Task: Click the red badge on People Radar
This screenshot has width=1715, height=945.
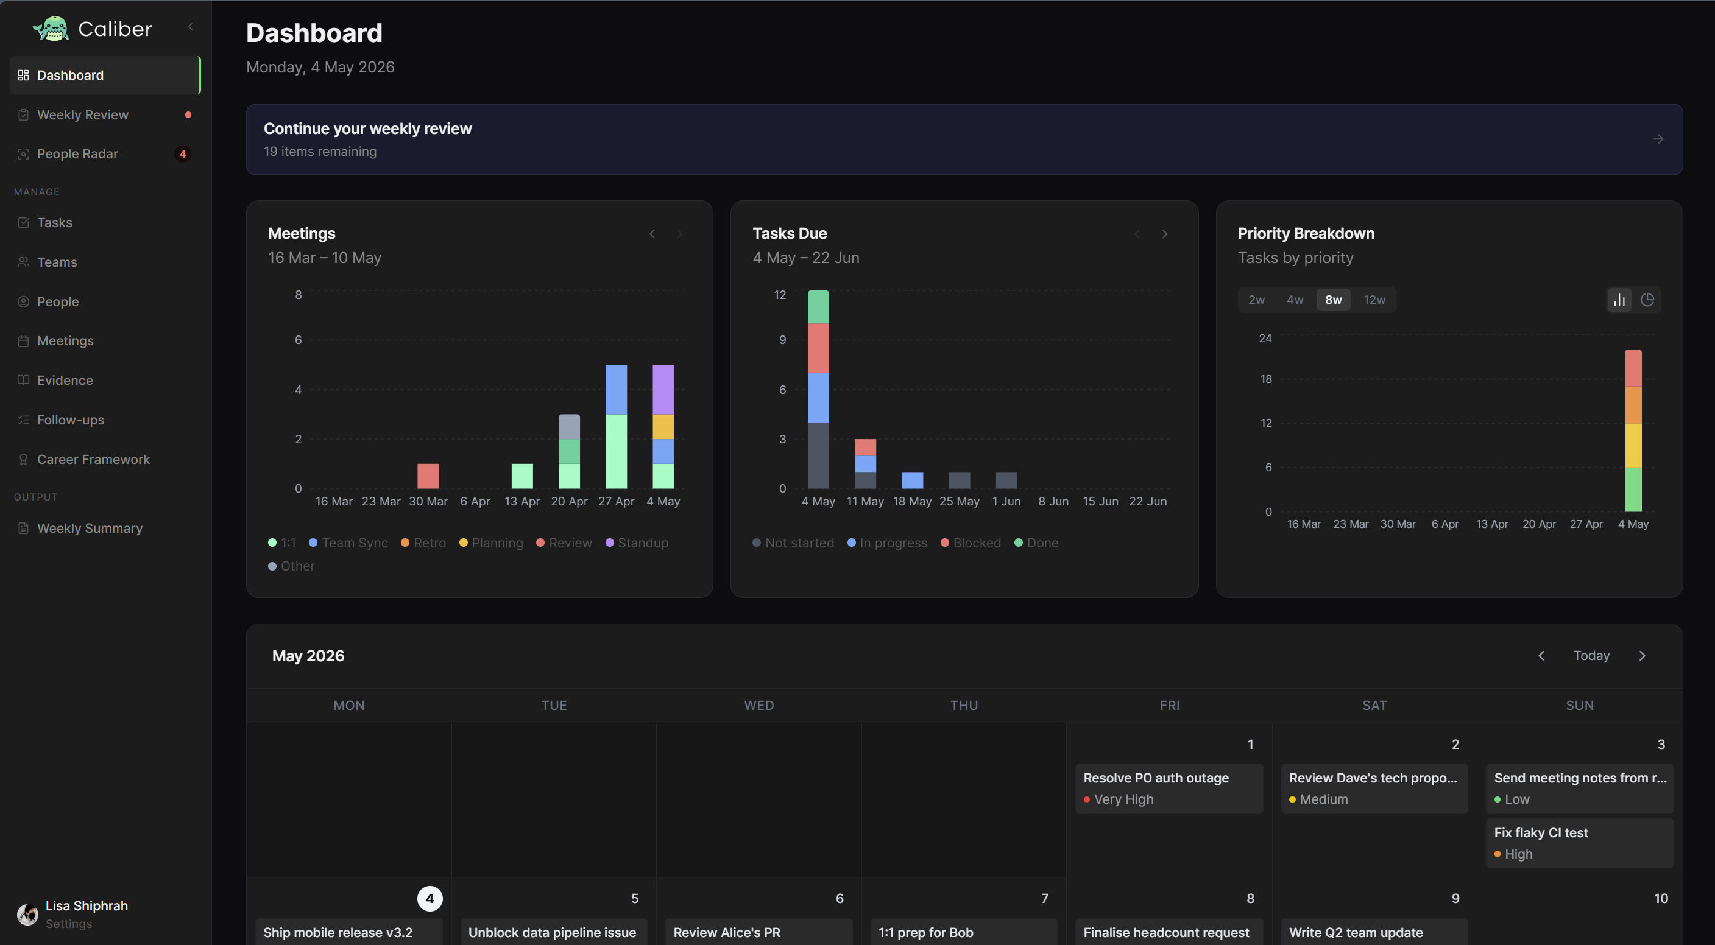Action: pos(182,153)
